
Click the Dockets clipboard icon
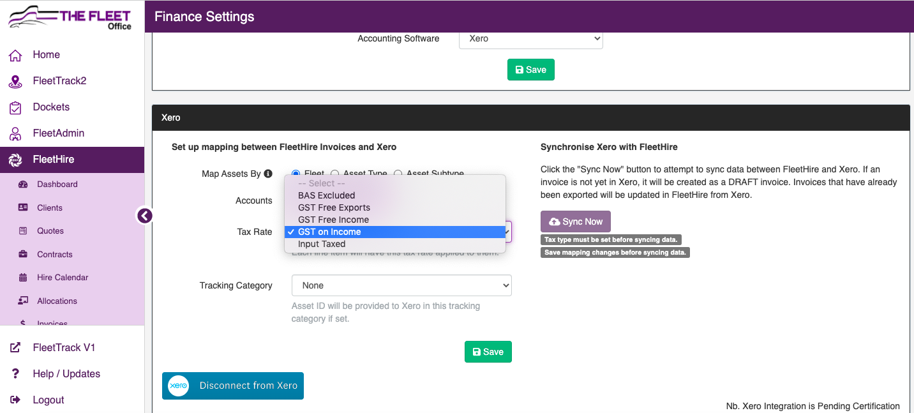pyautogui.click(x=15, y=108)
